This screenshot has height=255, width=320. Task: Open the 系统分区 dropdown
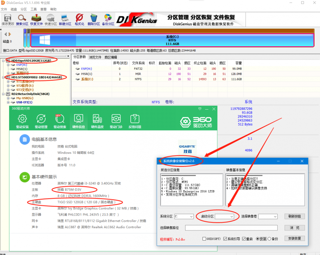click(x=184, y=216)
